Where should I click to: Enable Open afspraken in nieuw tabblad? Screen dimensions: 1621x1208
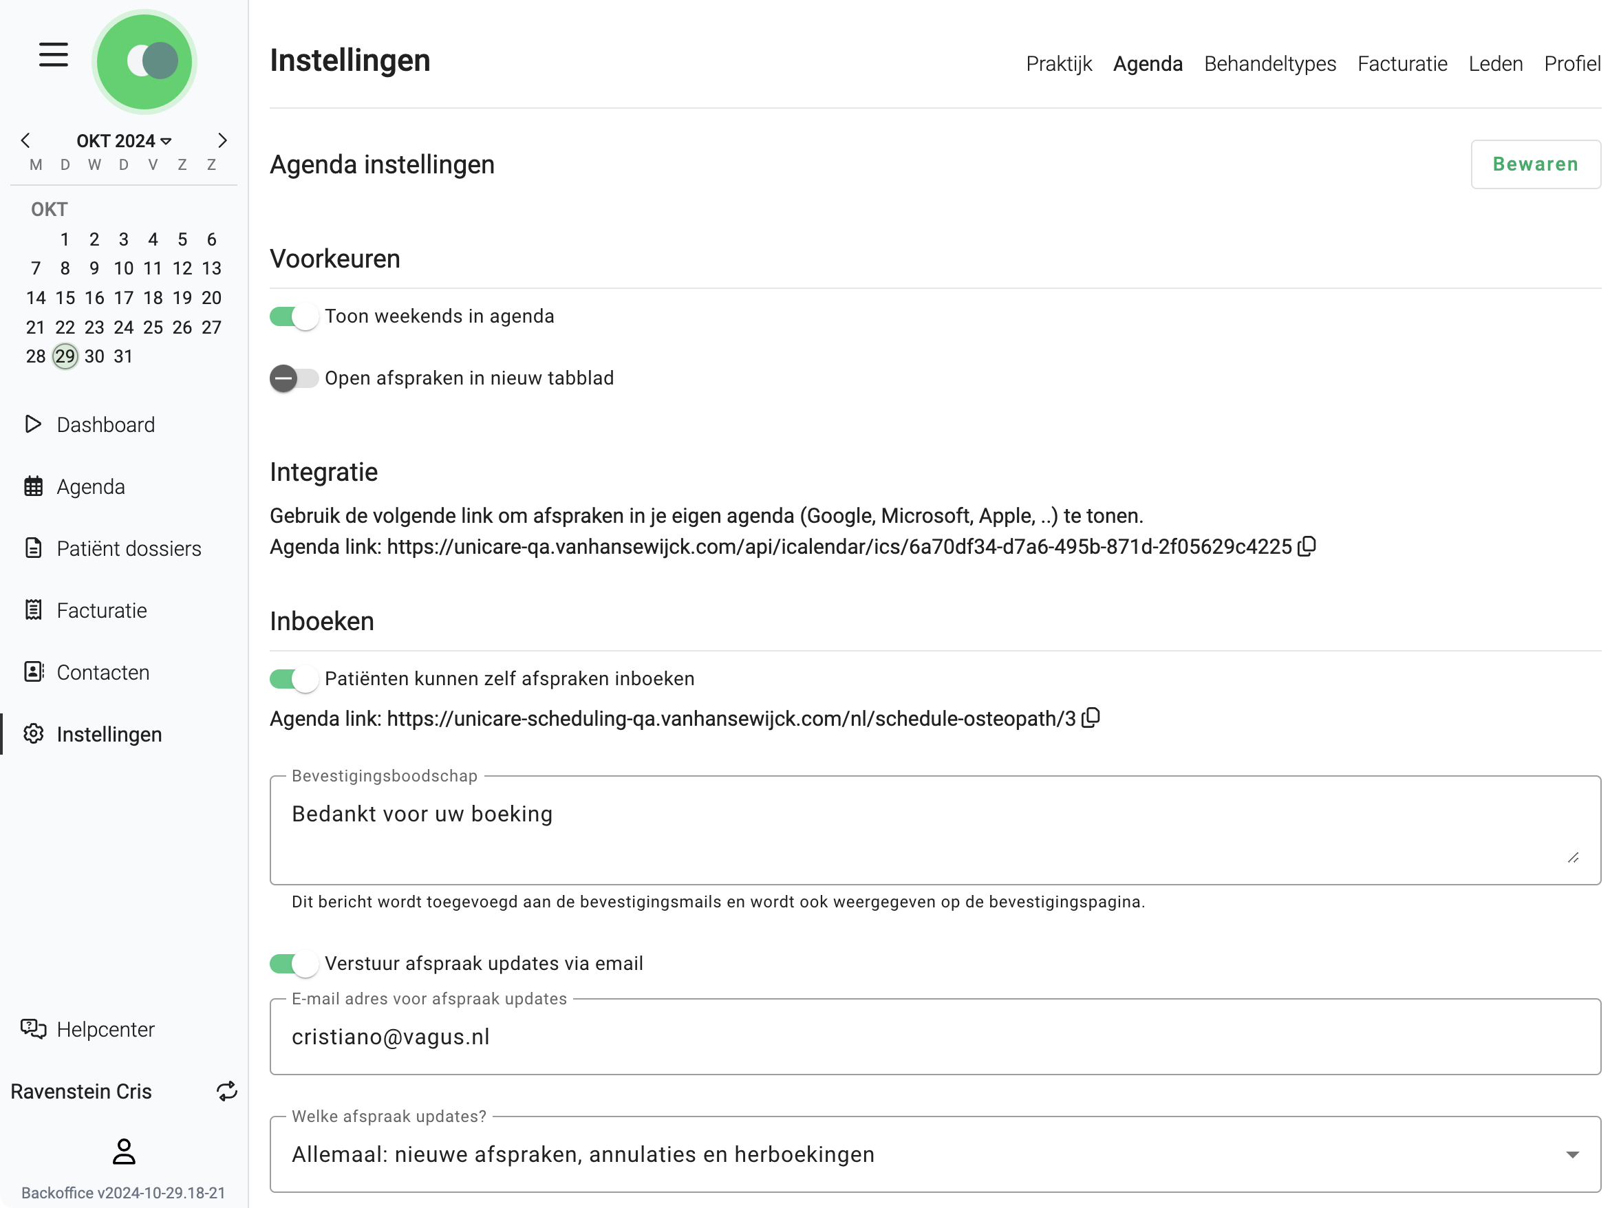pyautogui.click(x=293, y=378)
